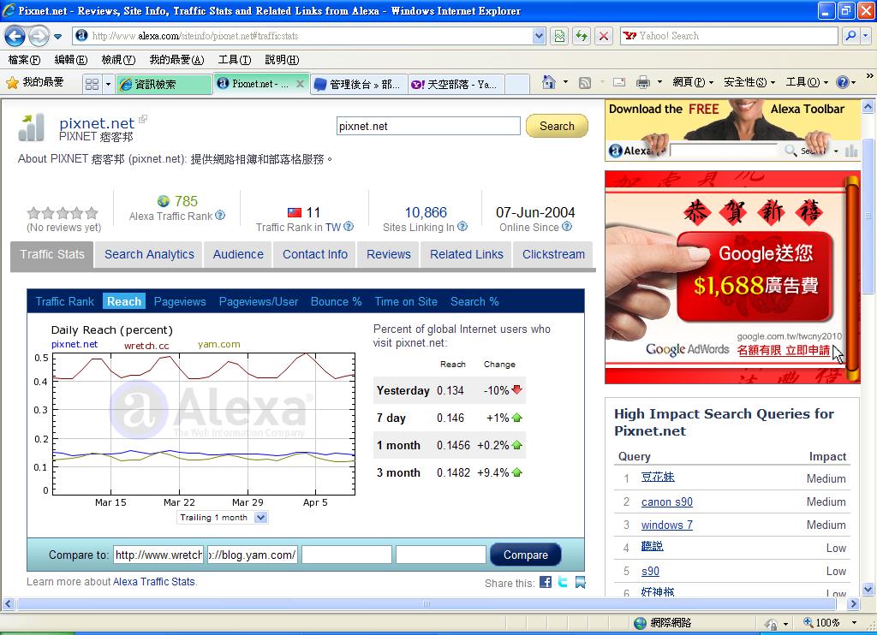Screen dimensions: 877x635
Task: Click the Compare button
Action: click(x=525, y=555)
